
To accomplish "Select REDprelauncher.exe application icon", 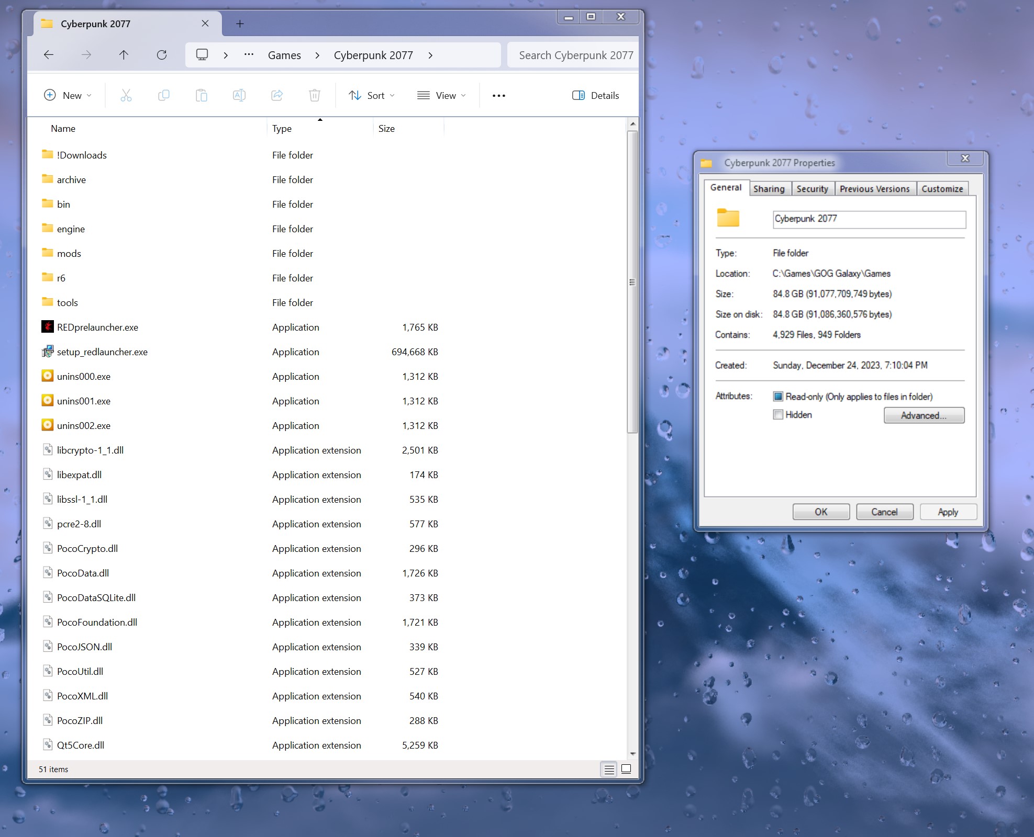I will (x=48, y=327).
